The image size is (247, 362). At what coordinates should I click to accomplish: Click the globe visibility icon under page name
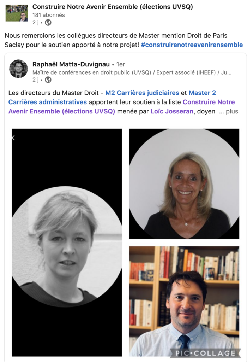(48, 23)
